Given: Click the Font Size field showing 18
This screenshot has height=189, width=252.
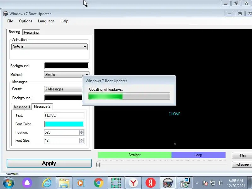Looking at the screenshot, I should [x=62, y=140].
